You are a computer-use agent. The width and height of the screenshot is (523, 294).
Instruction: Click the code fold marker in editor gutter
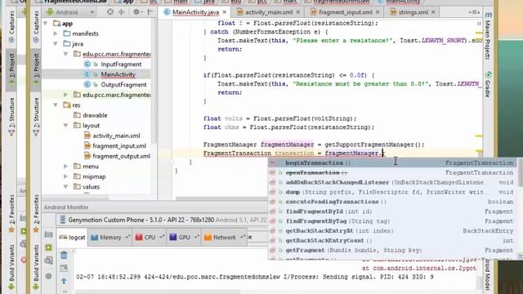172,163
